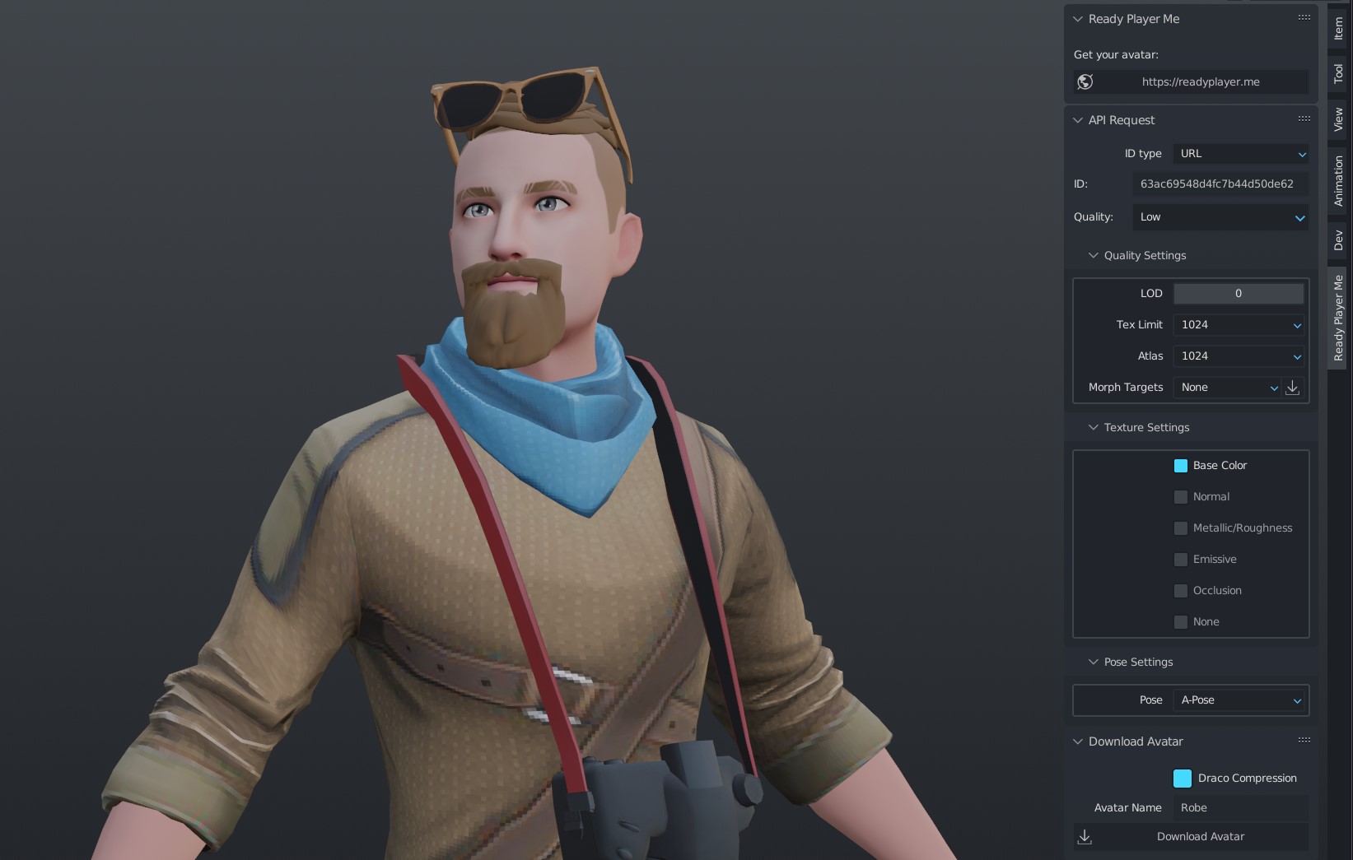Open the Quality dropdown set to Low
1353x860 pixels.
click(1220, 217)
